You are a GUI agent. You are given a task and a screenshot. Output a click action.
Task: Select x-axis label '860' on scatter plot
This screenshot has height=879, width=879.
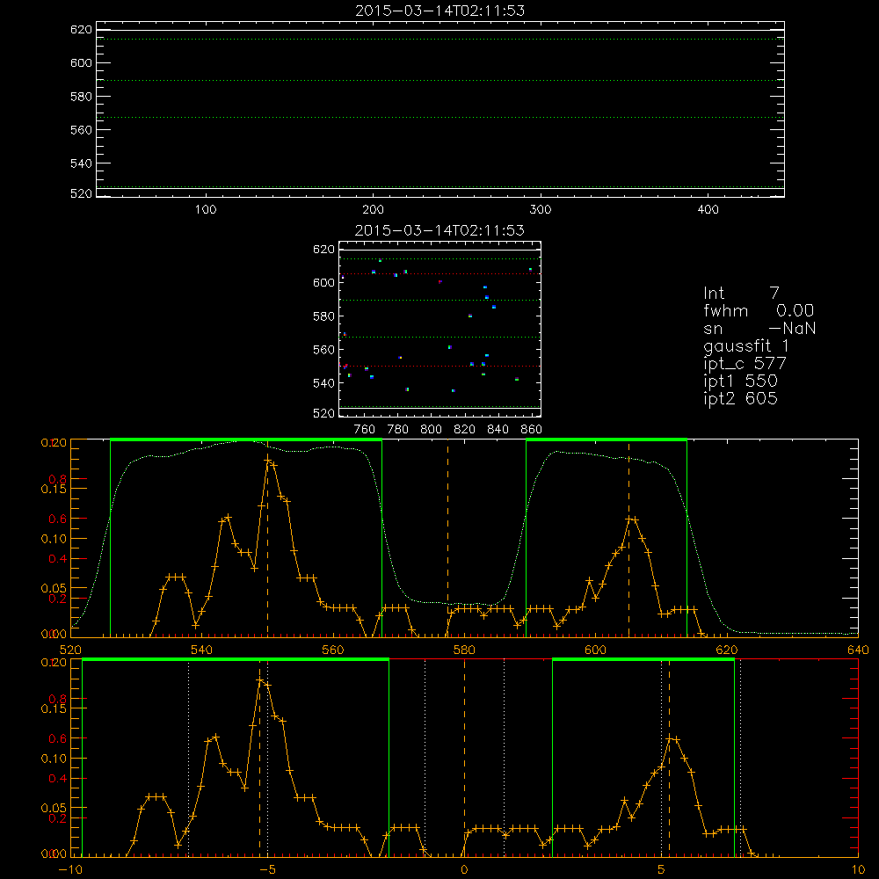[532, 430]
